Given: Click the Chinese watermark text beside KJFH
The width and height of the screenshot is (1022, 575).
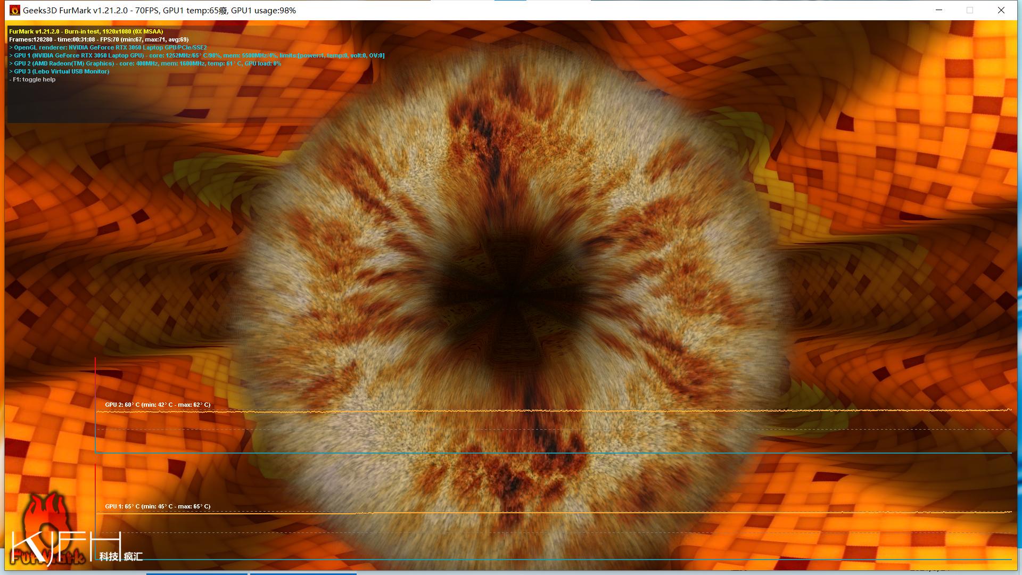Looking at the screenshot, I should click(121, 556).
